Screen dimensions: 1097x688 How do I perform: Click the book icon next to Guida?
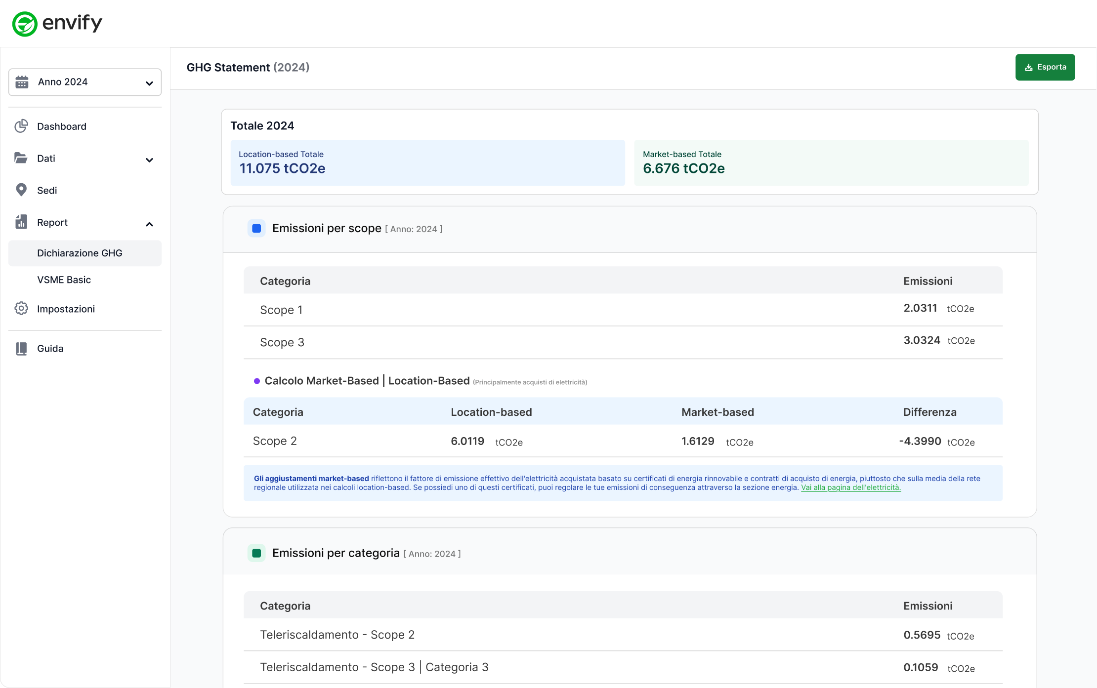[x=21, y=348]
